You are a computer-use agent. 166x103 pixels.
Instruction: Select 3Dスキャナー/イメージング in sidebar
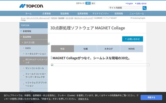(x=33, y=61)
